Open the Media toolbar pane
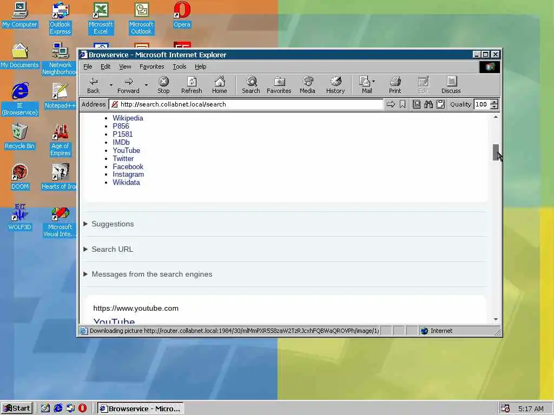The height and width of the screenshot is (415, 554). pos(307,85)
